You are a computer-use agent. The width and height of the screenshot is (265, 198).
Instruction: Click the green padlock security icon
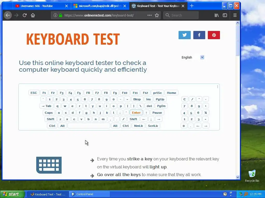click(61, 15)
